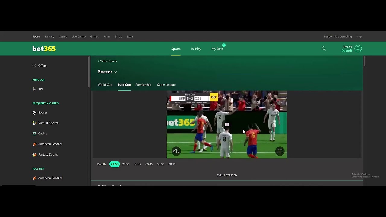Open Sports in the green header
The image size is (386, 217).
point(176,49)
